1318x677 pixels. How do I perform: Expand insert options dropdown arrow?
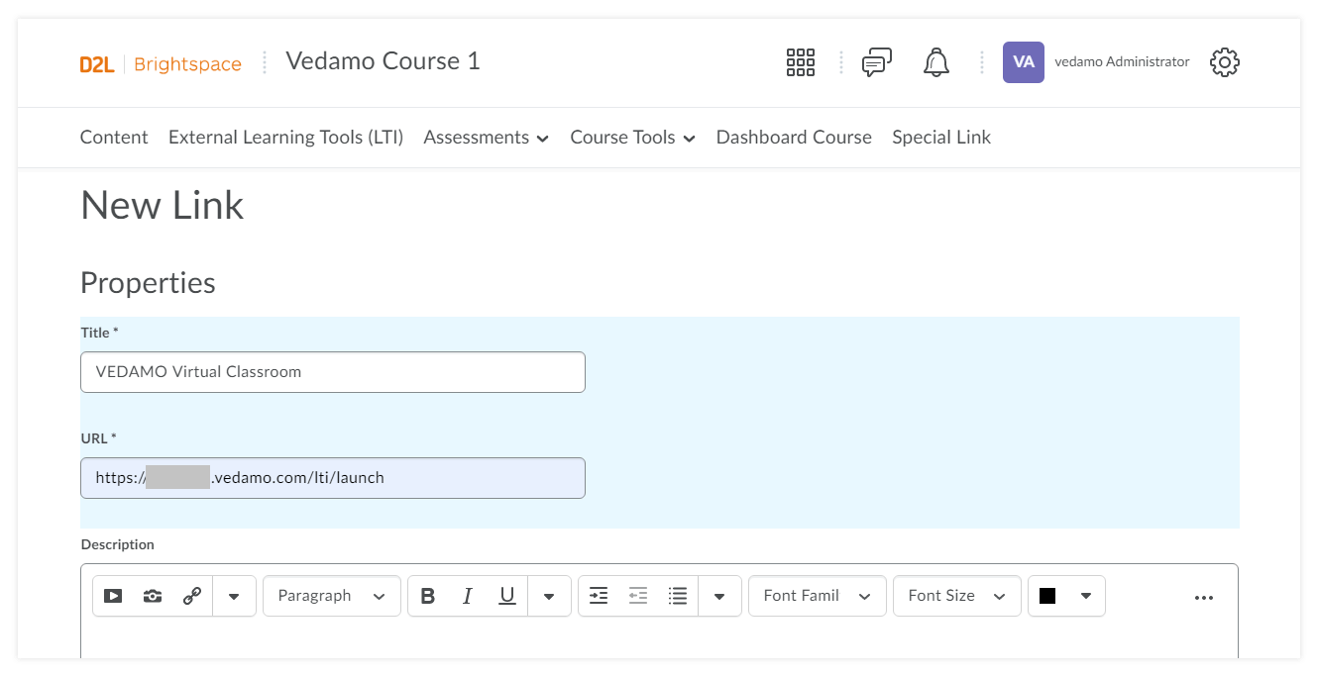[234, 596]
